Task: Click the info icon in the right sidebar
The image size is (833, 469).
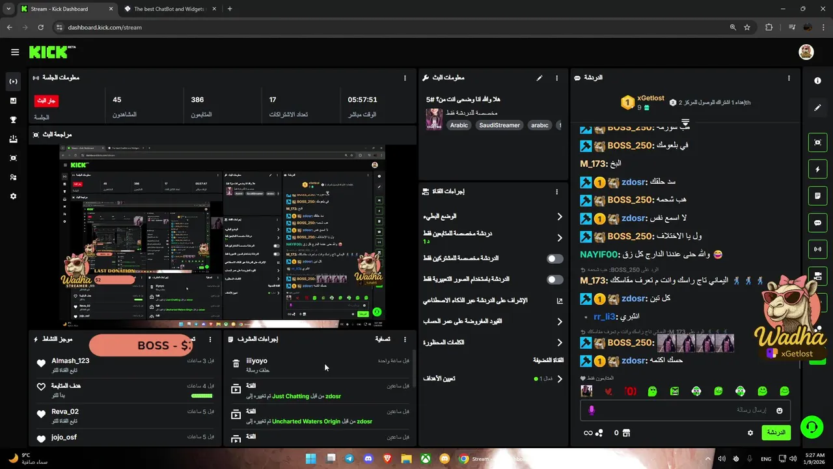Action: pyautogui.click(x=817, y=81)
